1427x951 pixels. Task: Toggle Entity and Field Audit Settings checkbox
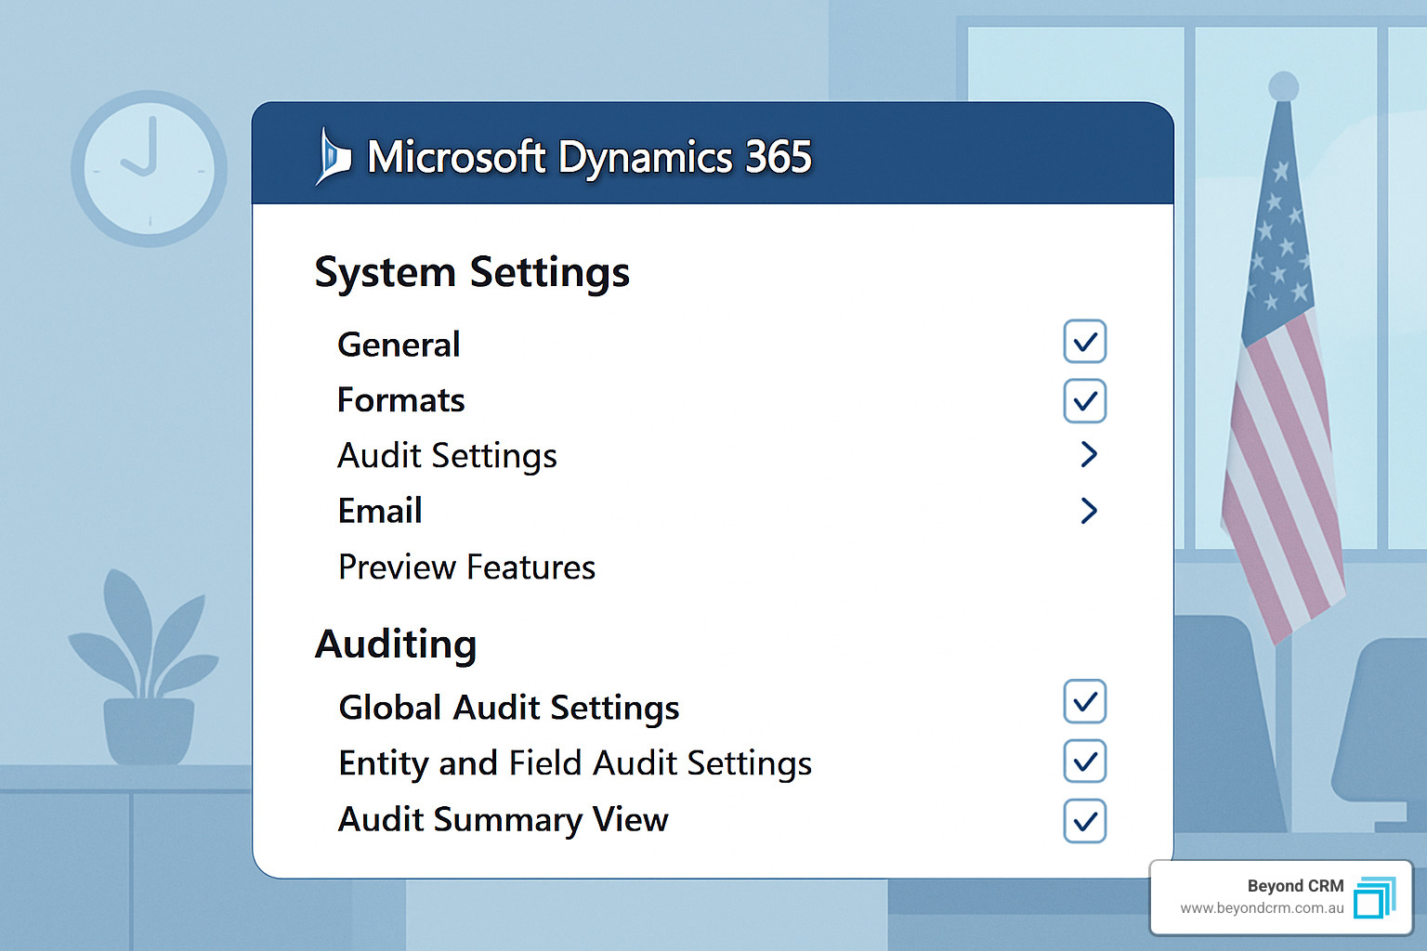(x=1084, y=762)
